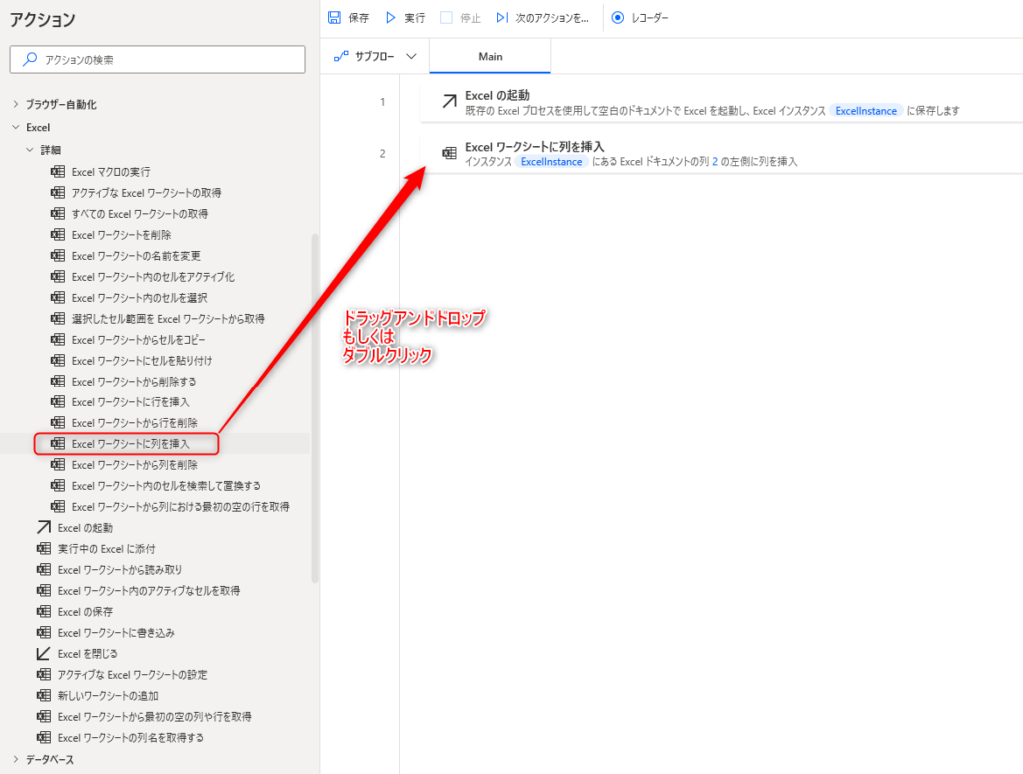Open the サブフロー dropdown arrow
This screenshot has height=774, width=1023.
pyautogui.click(x=411, y=57)
